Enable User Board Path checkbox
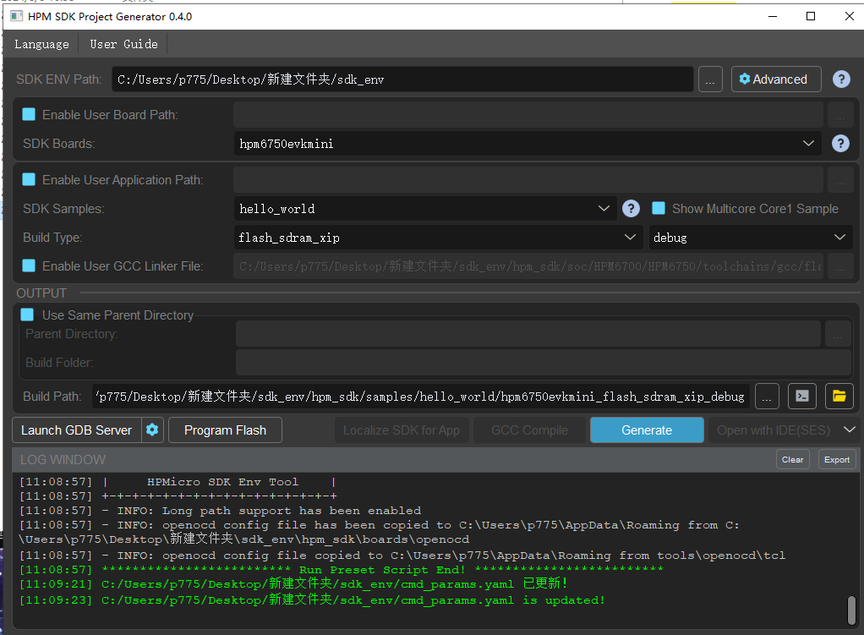864x635 pixels. pos(29,114)
